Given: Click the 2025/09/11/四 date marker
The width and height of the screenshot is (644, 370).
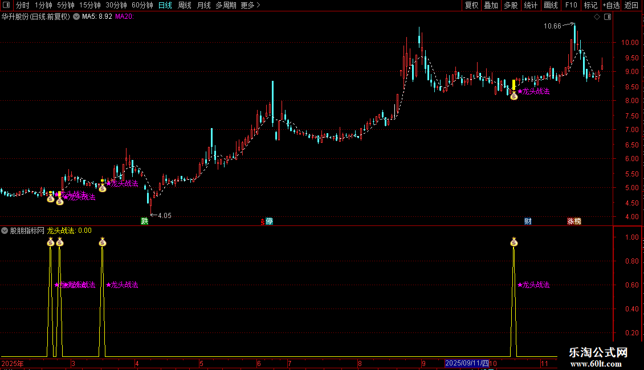Looking at the screenshot, I should coord(467,363).
